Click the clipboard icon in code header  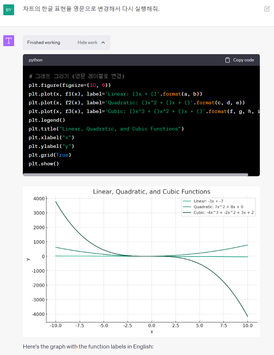click(x=228, y=60)
